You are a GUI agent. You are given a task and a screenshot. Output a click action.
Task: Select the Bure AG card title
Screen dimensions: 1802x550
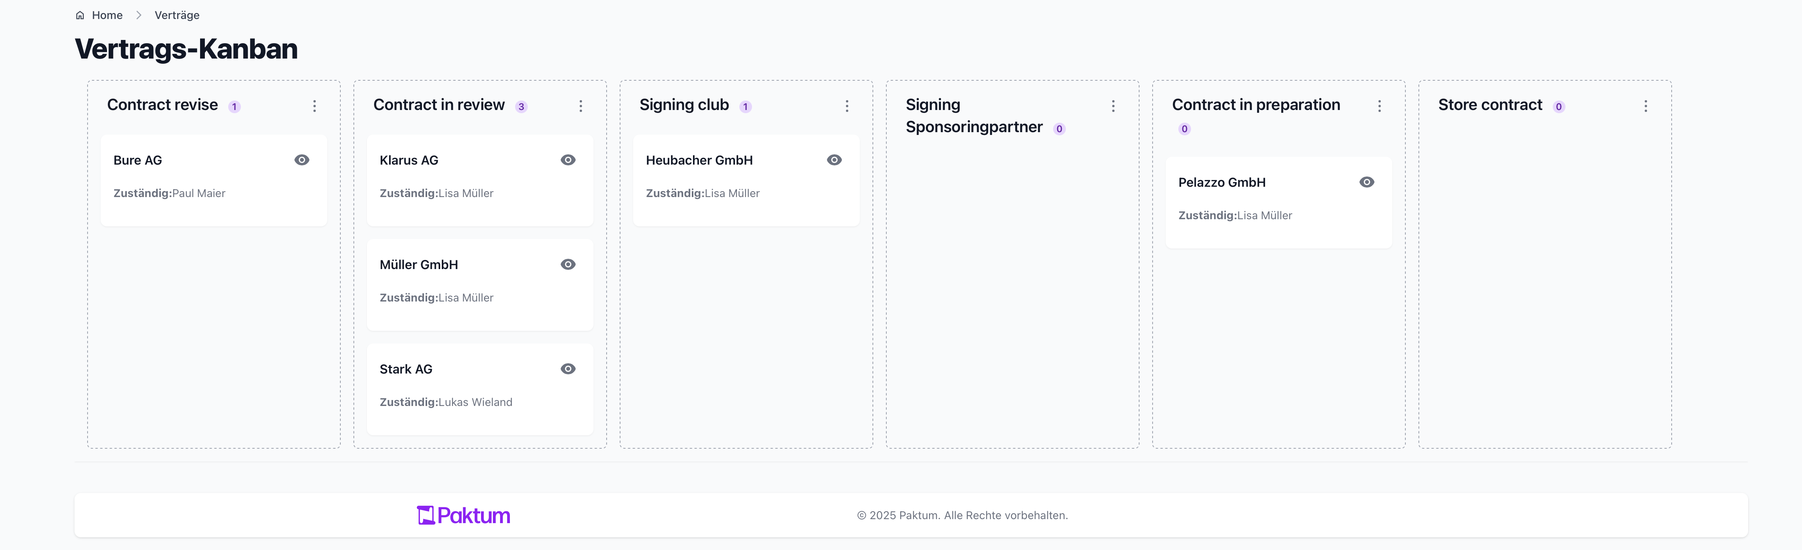138,160
